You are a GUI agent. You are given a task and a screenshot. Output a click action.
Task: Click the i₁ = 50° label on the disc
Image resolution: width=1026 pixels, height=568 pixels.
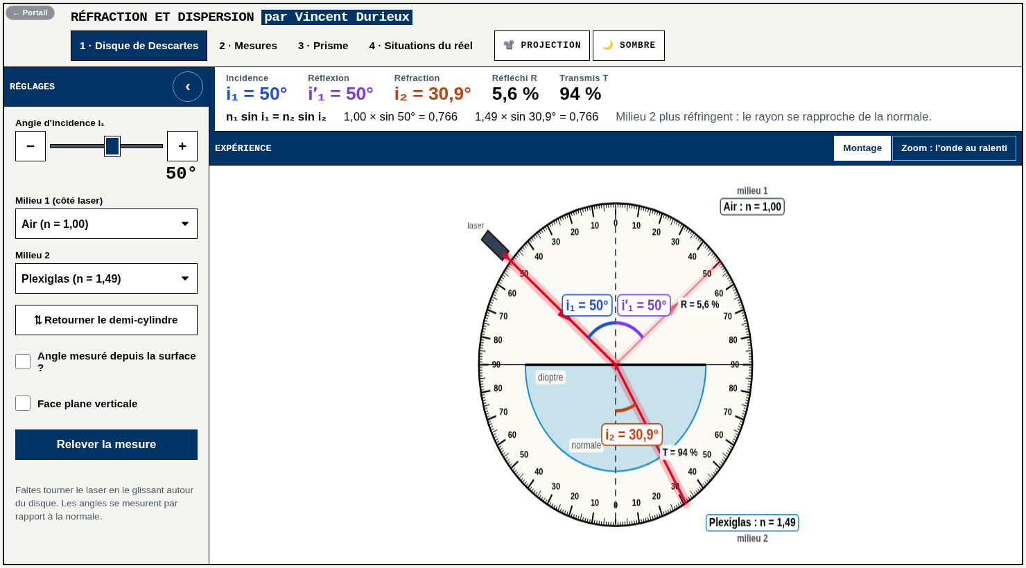587,305
